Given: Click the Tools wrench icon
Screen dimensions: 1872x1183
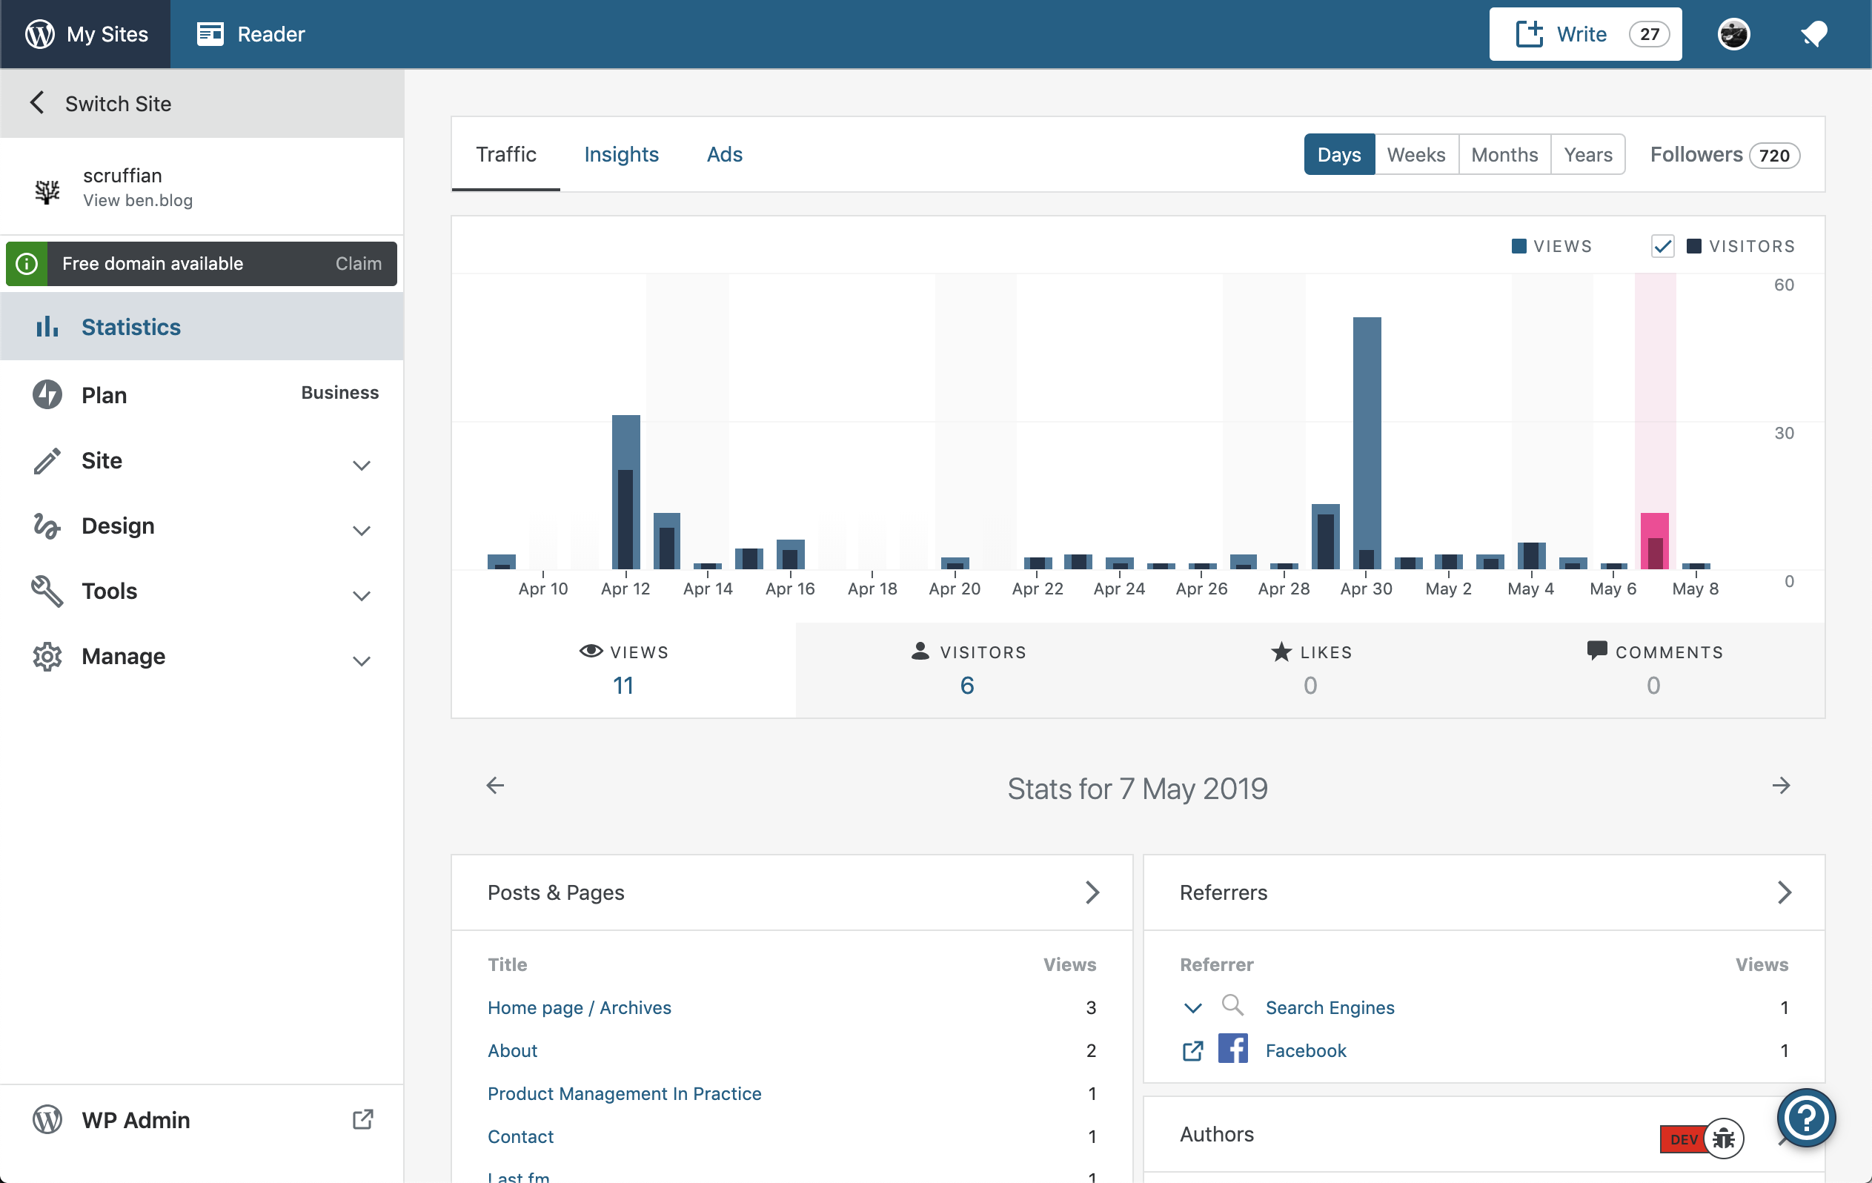Looking at the screenshot, I should (x=47, y=591).
